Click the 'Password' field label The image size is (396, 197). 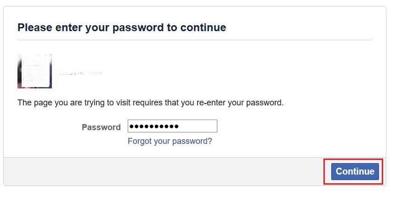[x=101, y=127]
